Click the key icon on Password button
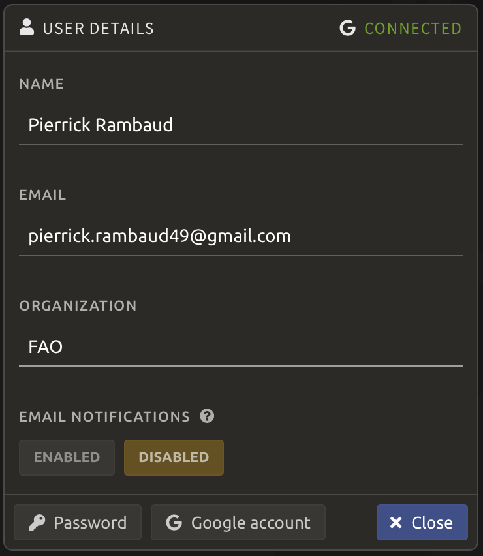This screenshot has width=483, height=556. pos(36,523)
